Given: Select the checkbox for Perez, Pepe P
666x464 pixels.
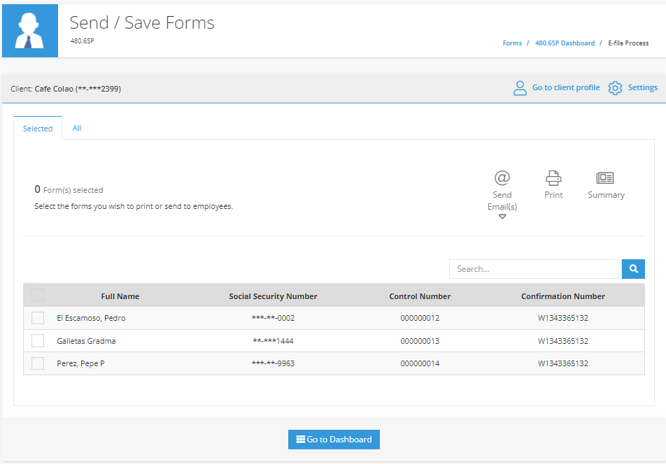Looking at the screenshot, I should 38,363.
